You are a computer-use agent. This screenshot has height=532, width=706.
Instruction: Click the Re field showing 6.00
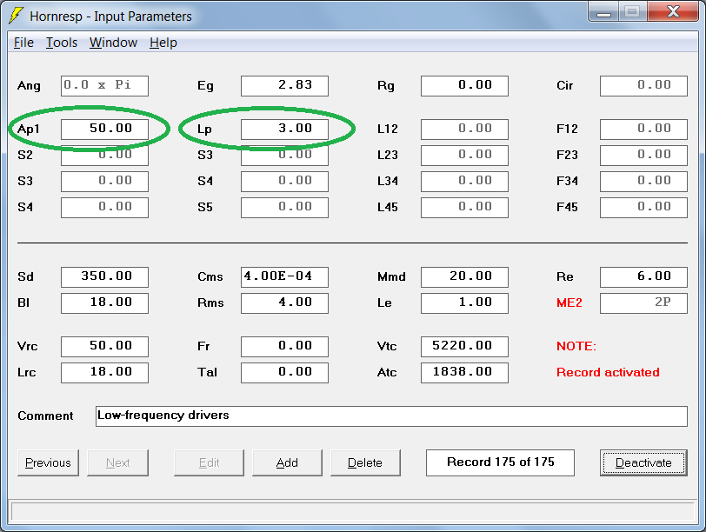tap(643, 276)
